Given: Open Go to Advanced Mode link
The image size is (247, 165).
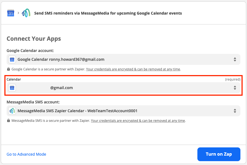Looking at the screenshot, I should tap(26, 154).
